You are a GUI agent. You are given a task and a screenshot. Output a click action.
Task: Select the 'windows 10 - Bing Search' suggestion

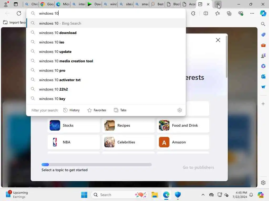(106, 23)
